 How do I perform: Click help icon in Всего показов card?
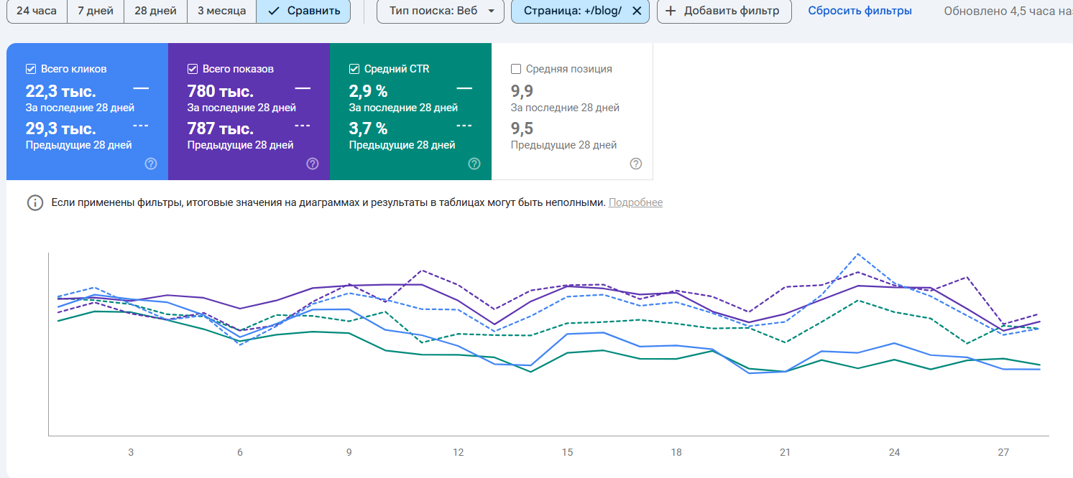[313, 164]
